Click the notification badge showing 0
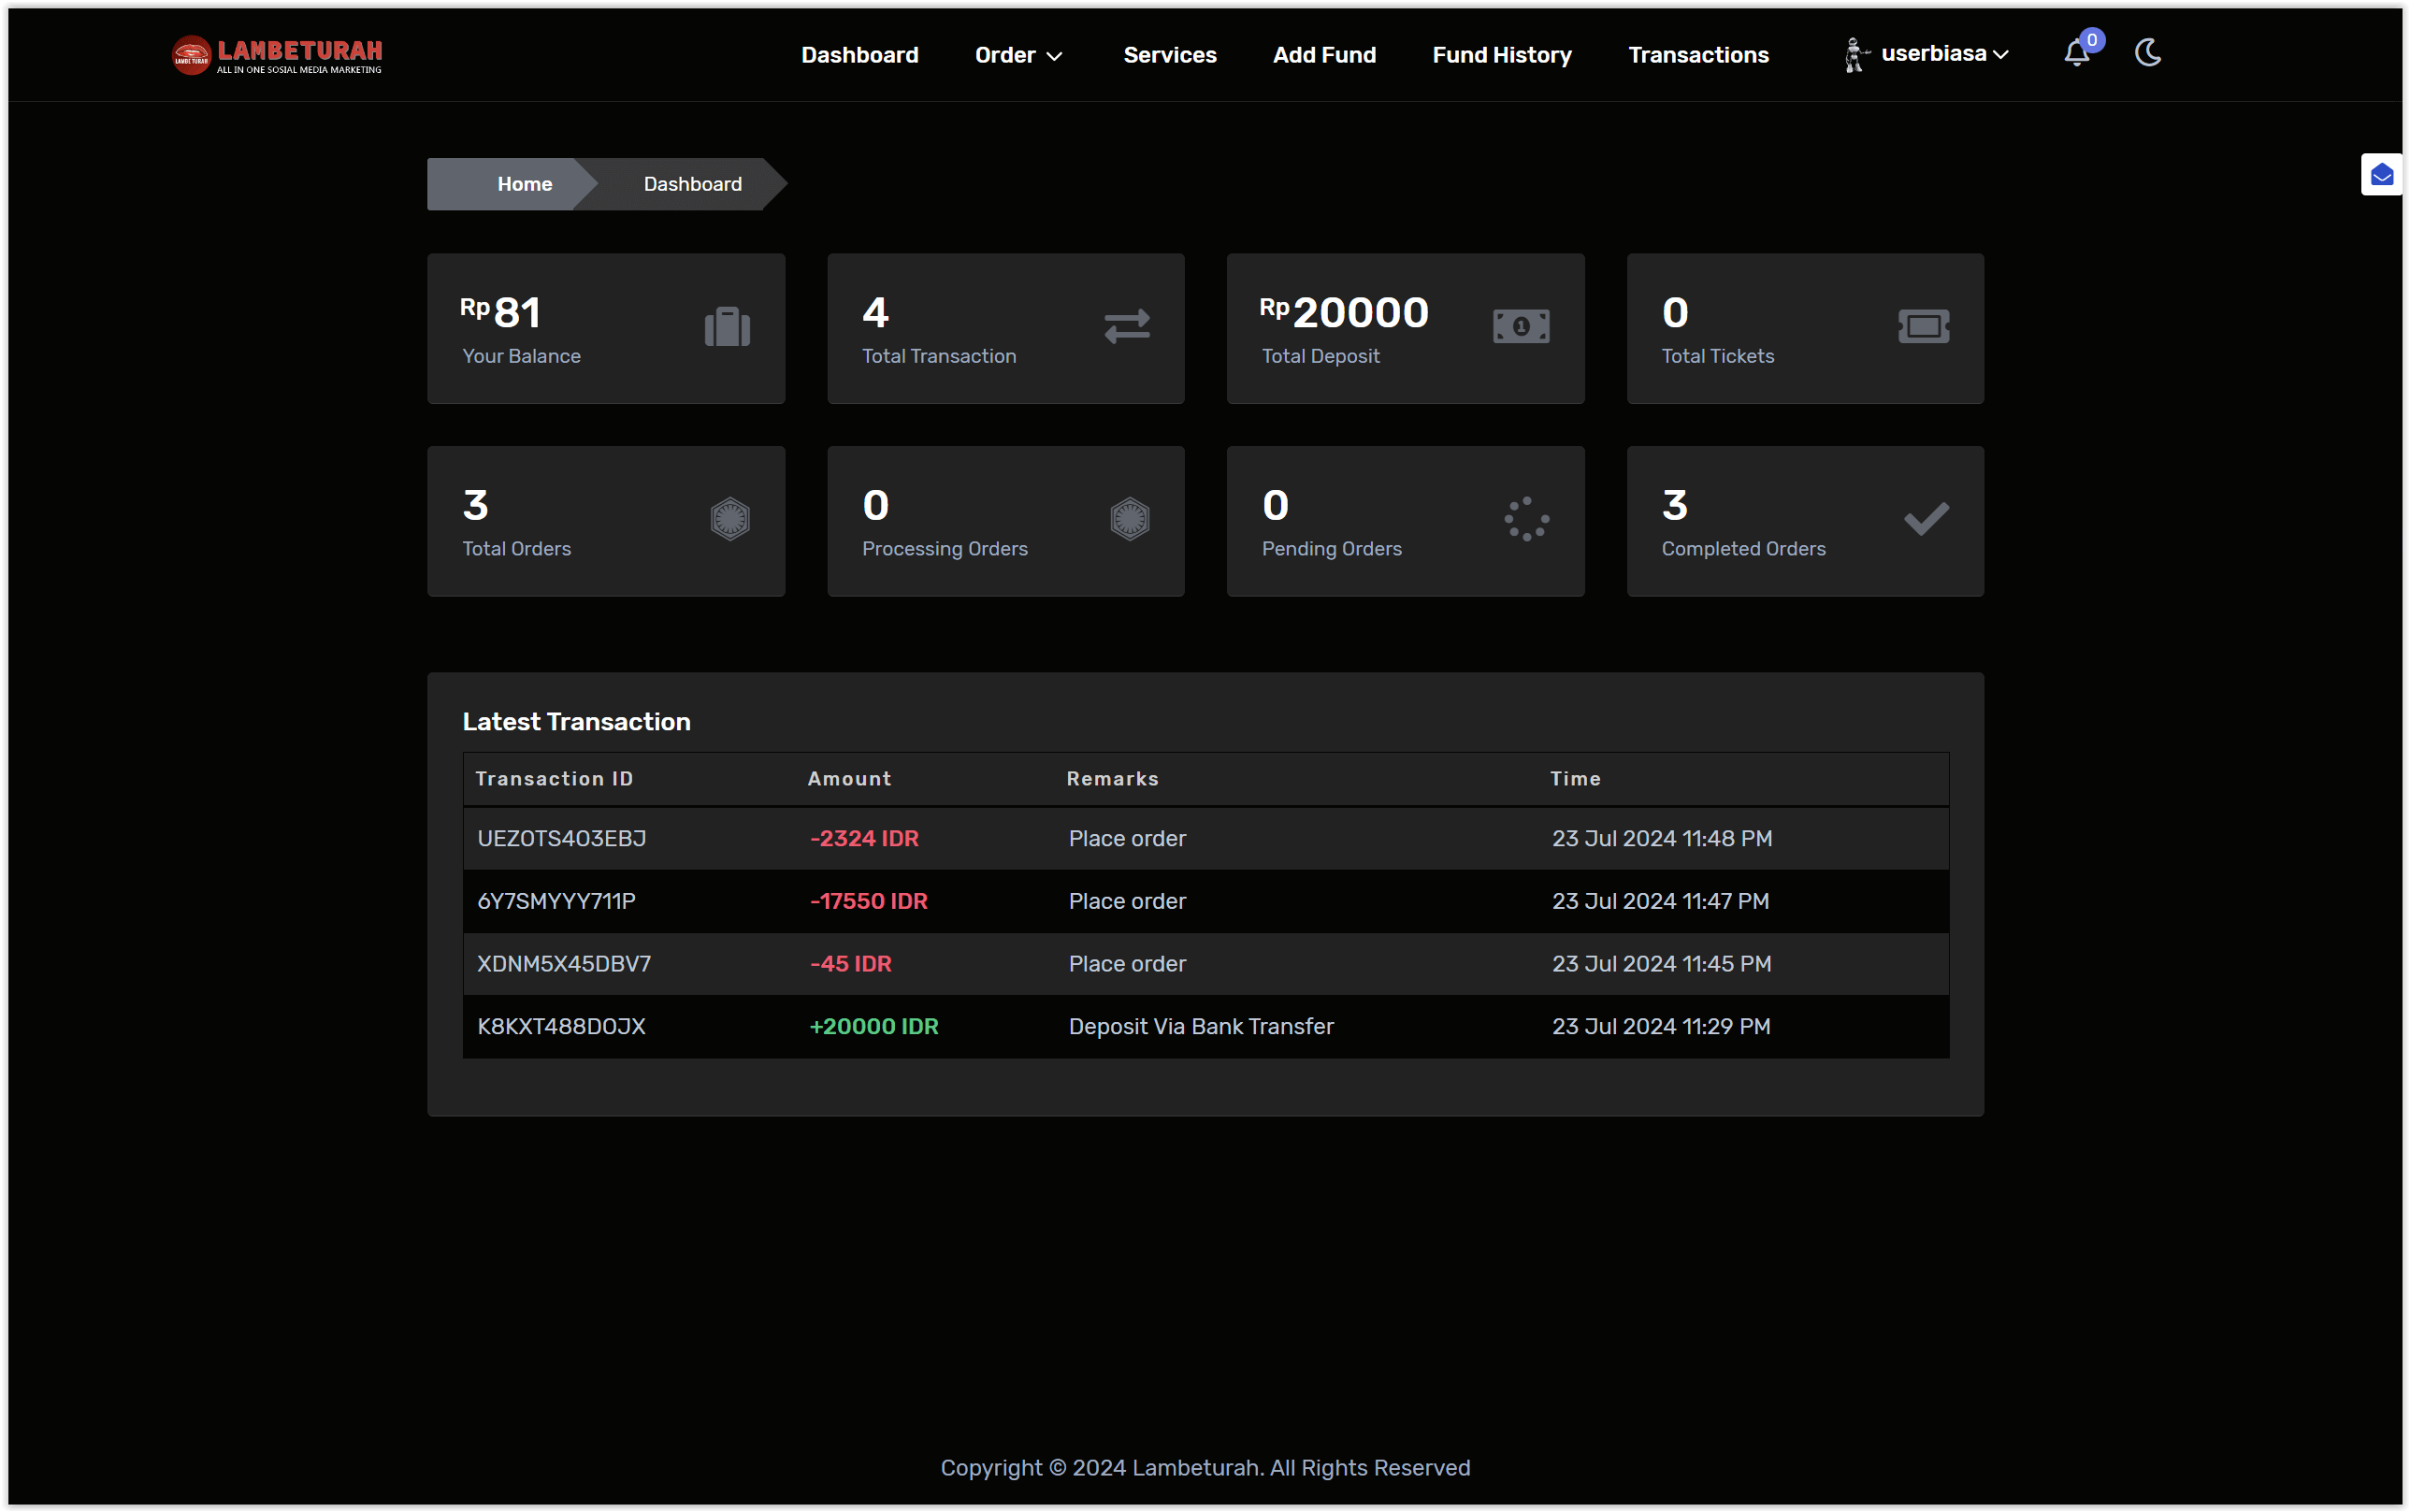The height and width of the screenshot is (1512, 2410). click(x=2093, y=41)
